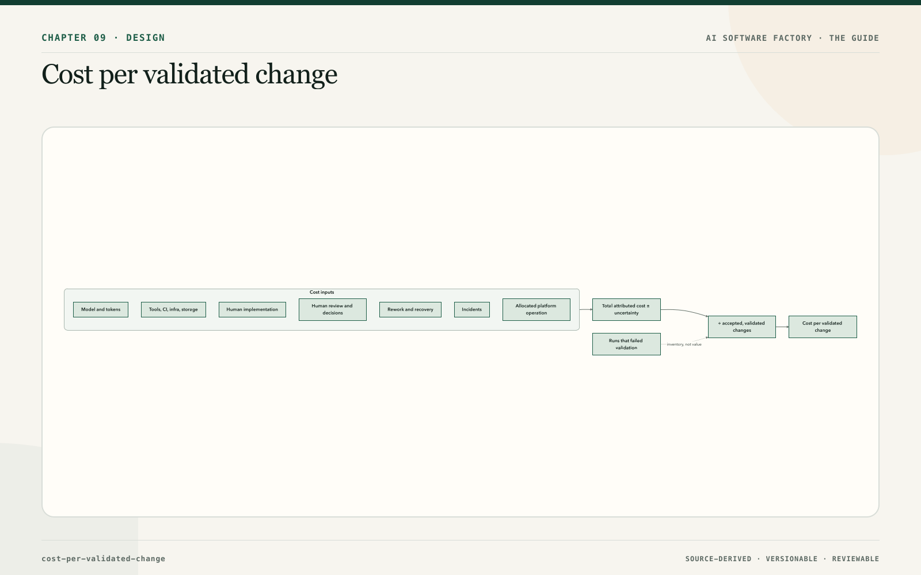Click the 'Rework and recovery' node
The image size is (921, 575).
point(410,309)
